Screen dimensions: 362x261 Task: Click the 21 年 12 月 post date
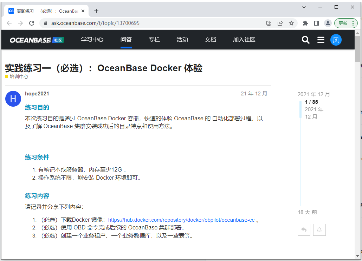click(x=254, y=94)
